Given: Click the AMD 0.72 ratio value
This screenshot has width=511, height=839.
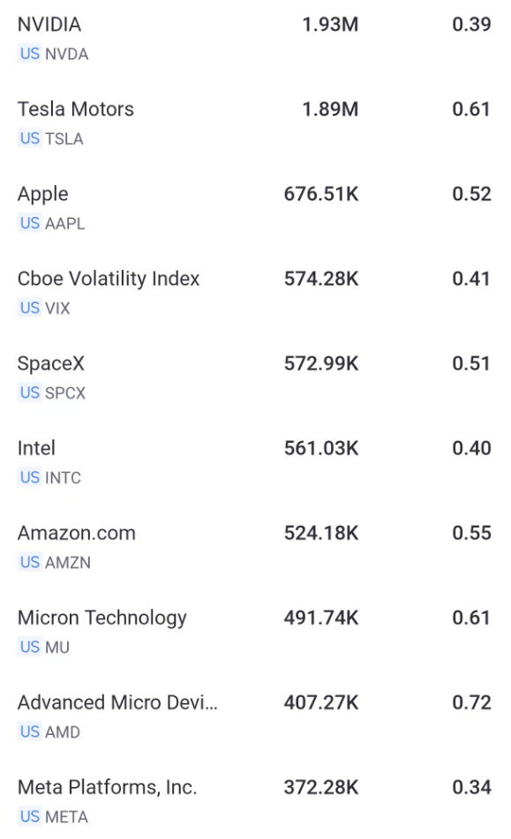Looking at the screenshot, I should (x=471, y=702).
